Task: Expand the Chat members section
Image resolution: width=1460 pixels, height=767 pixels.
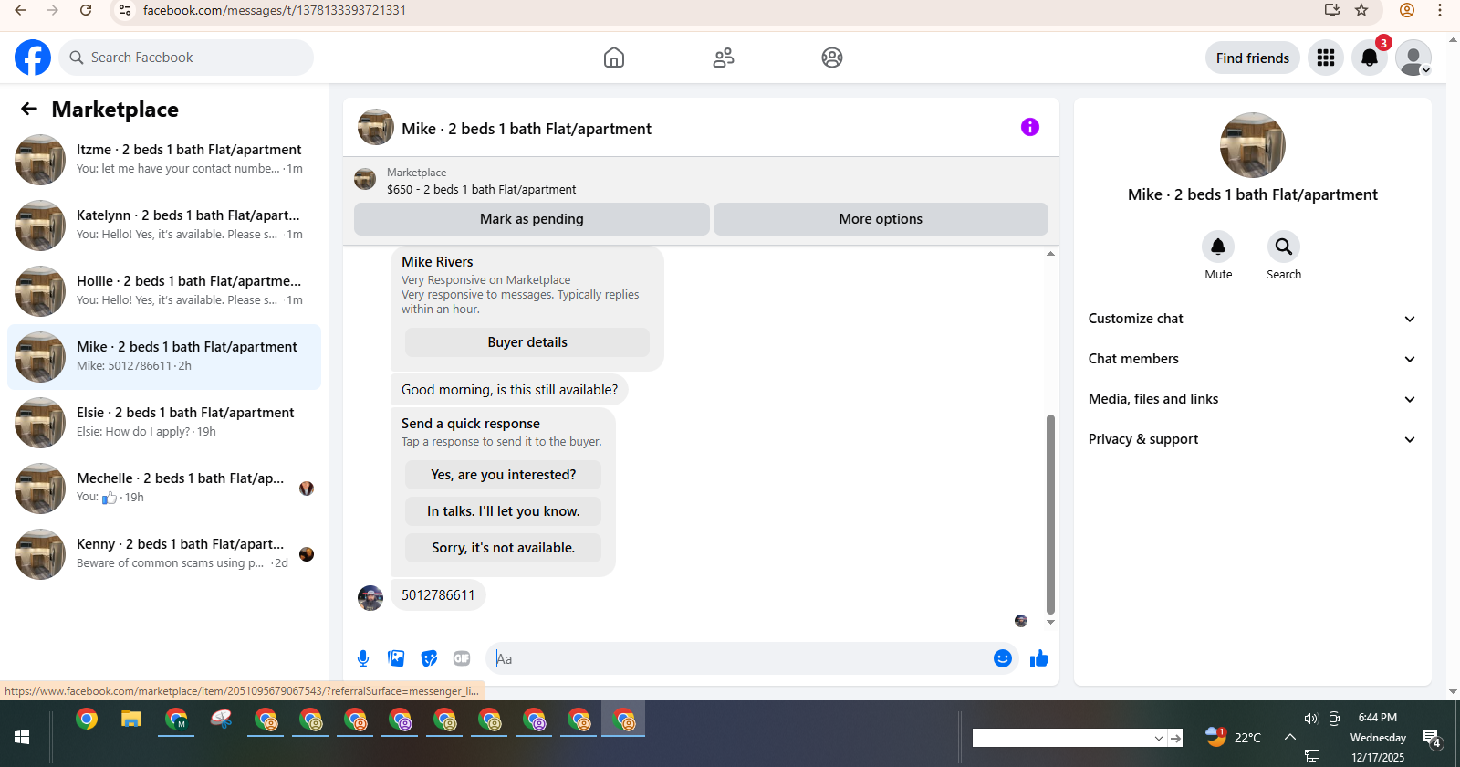Action: pyautogui.click(x=1252, y=359)
